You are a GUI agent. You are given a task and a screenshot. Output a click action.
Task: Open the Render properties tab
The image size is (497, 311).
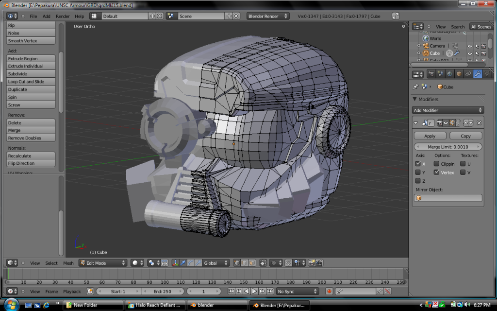tap(431, 74)
